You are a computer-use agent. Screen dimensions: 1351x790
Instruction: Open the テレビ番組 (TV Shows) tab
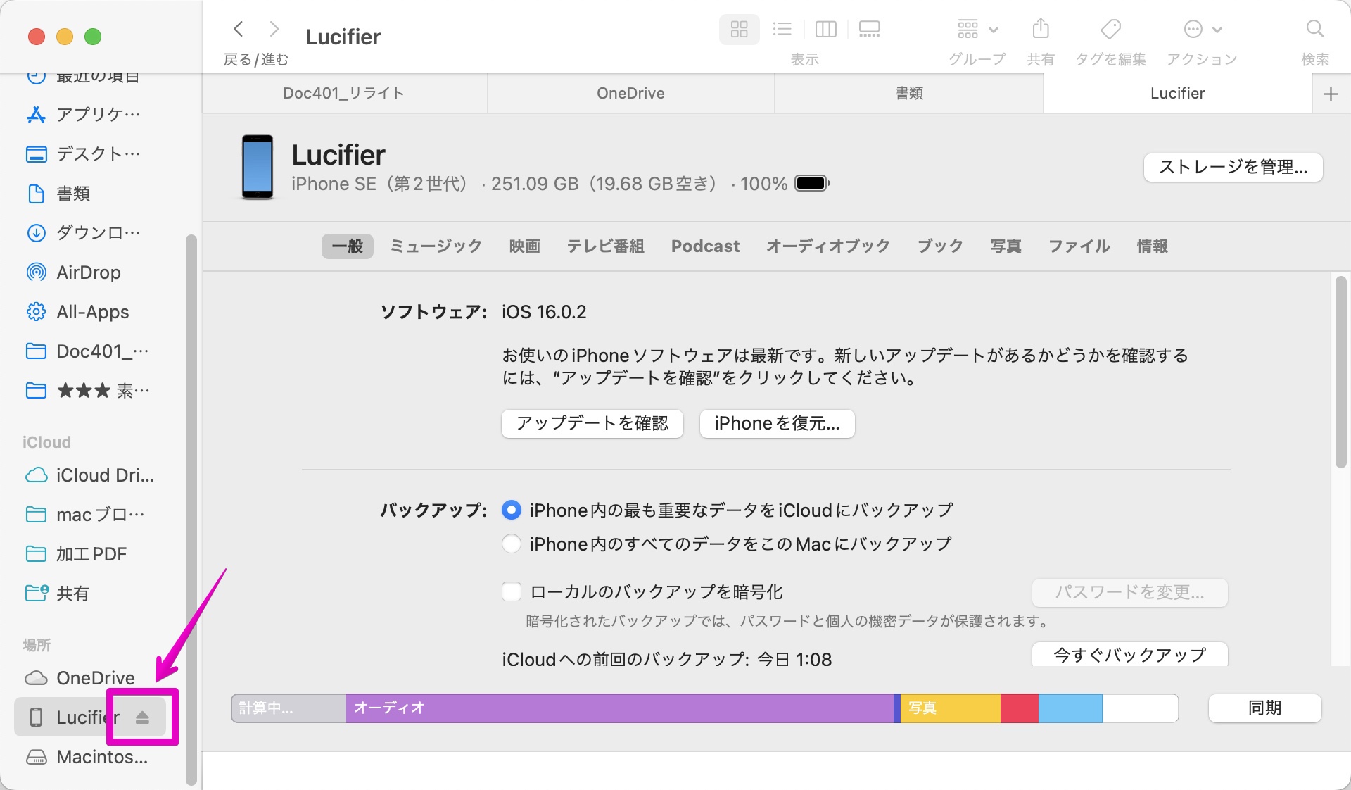[606, 246]
